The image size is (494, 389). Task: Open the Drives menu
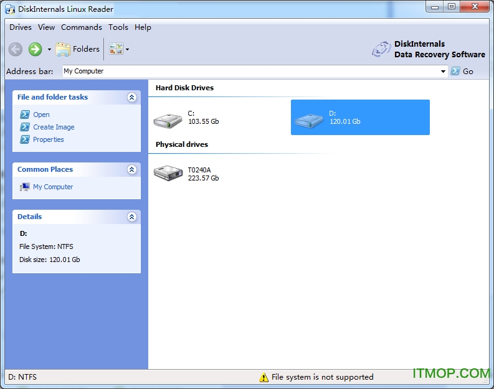click(x=21, y=27)
